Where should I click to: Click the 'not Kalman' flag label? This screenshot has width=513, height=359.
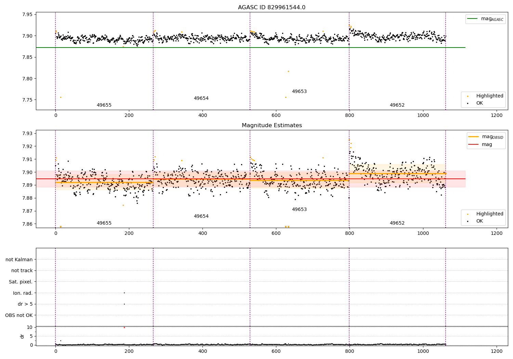coord(19,260)
